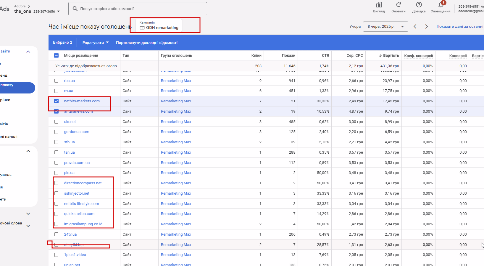
Task: Open gordonua.com placement link
Action: pos(77,132)
